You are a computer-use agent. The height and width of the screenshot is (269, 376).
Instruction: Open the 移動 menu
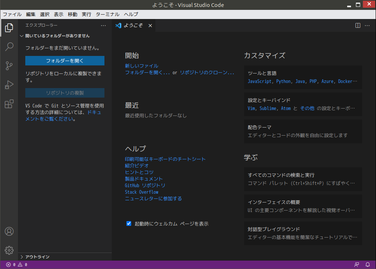[x=73, y=14]
